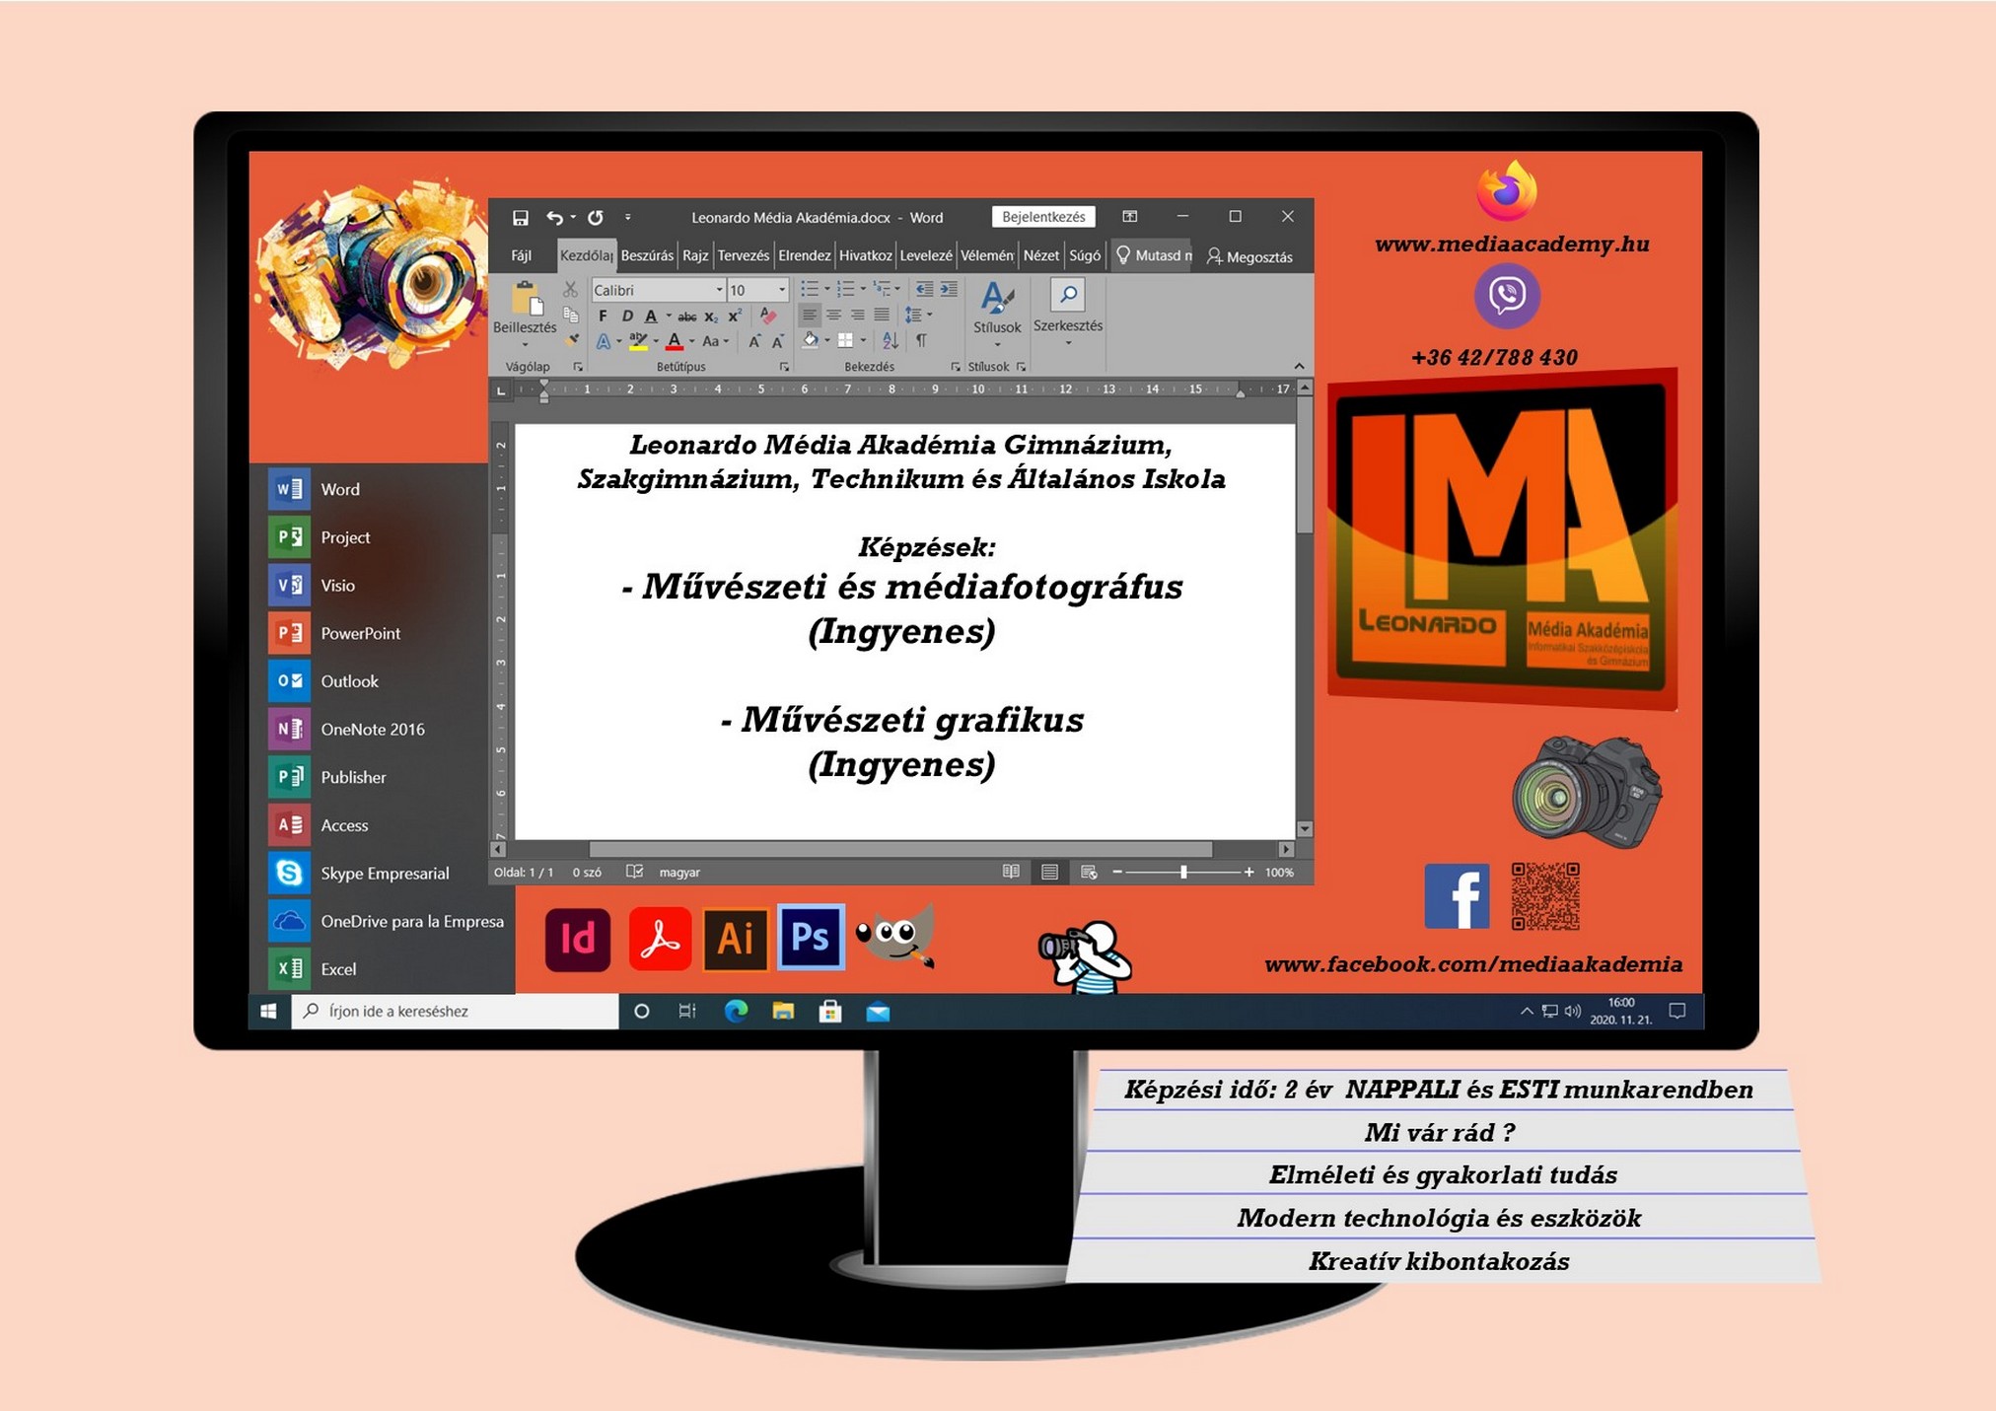The width and height of the screenshot is (1996, 1411).
Task: Switch to the Tervezés tab
Action: click(744, 256)
